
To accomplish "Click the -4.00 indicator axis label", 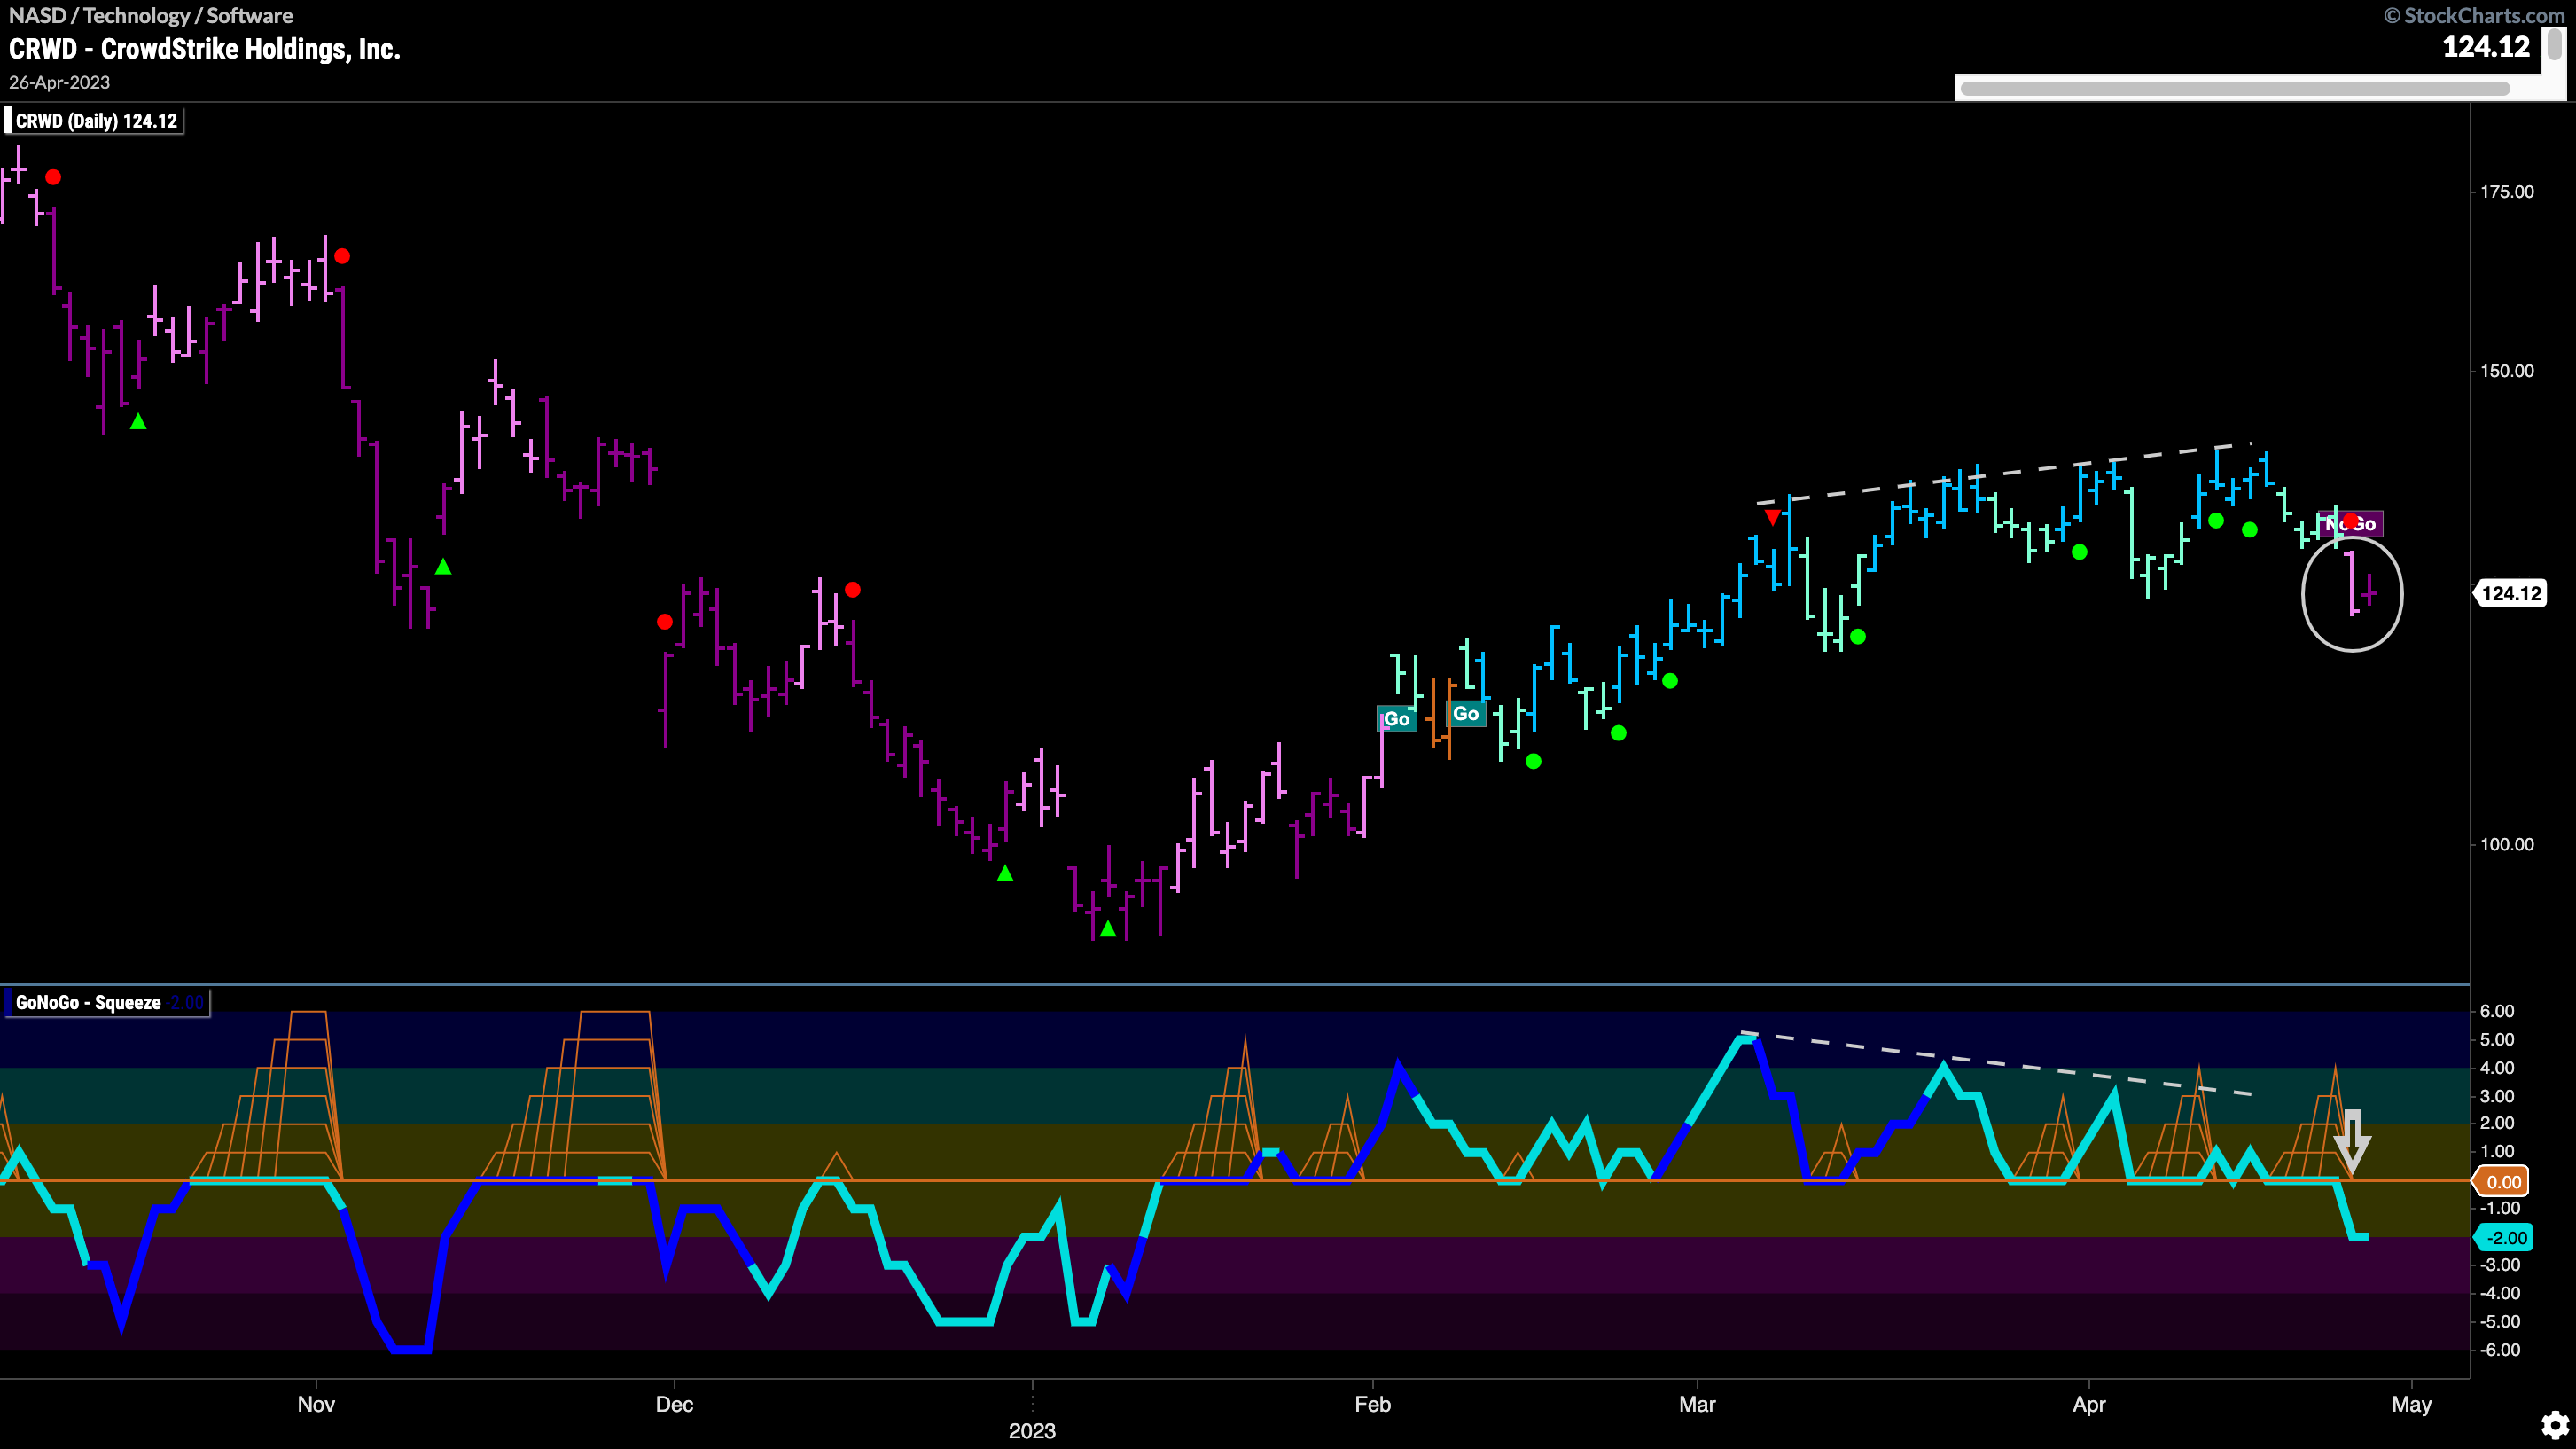I will click(x=2499, y=1293).
